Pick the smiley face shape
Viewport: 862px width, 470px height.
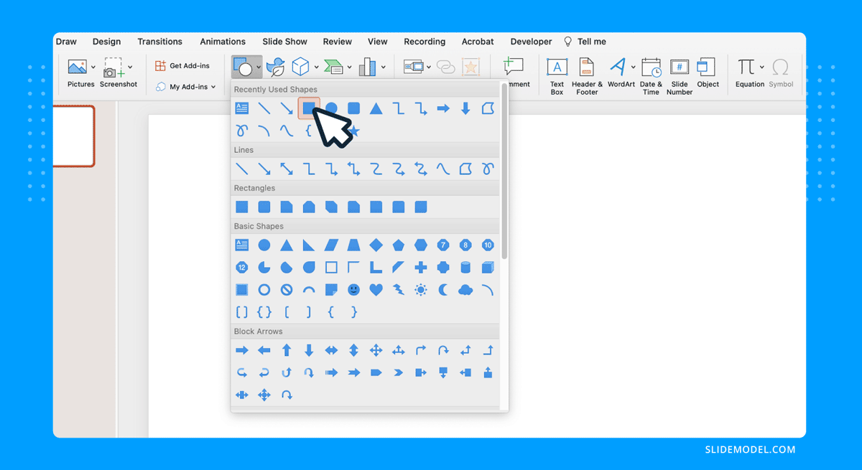[353, 290]
